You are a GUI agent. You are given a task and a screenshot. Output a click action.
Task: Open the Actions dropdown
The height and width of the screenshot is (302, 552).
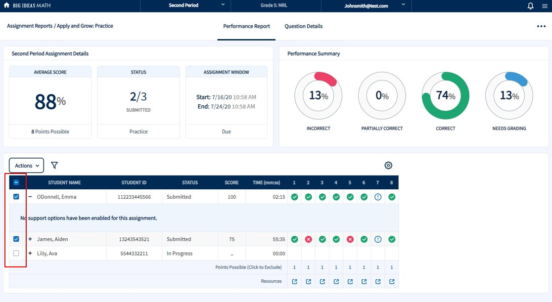(26, 166)
